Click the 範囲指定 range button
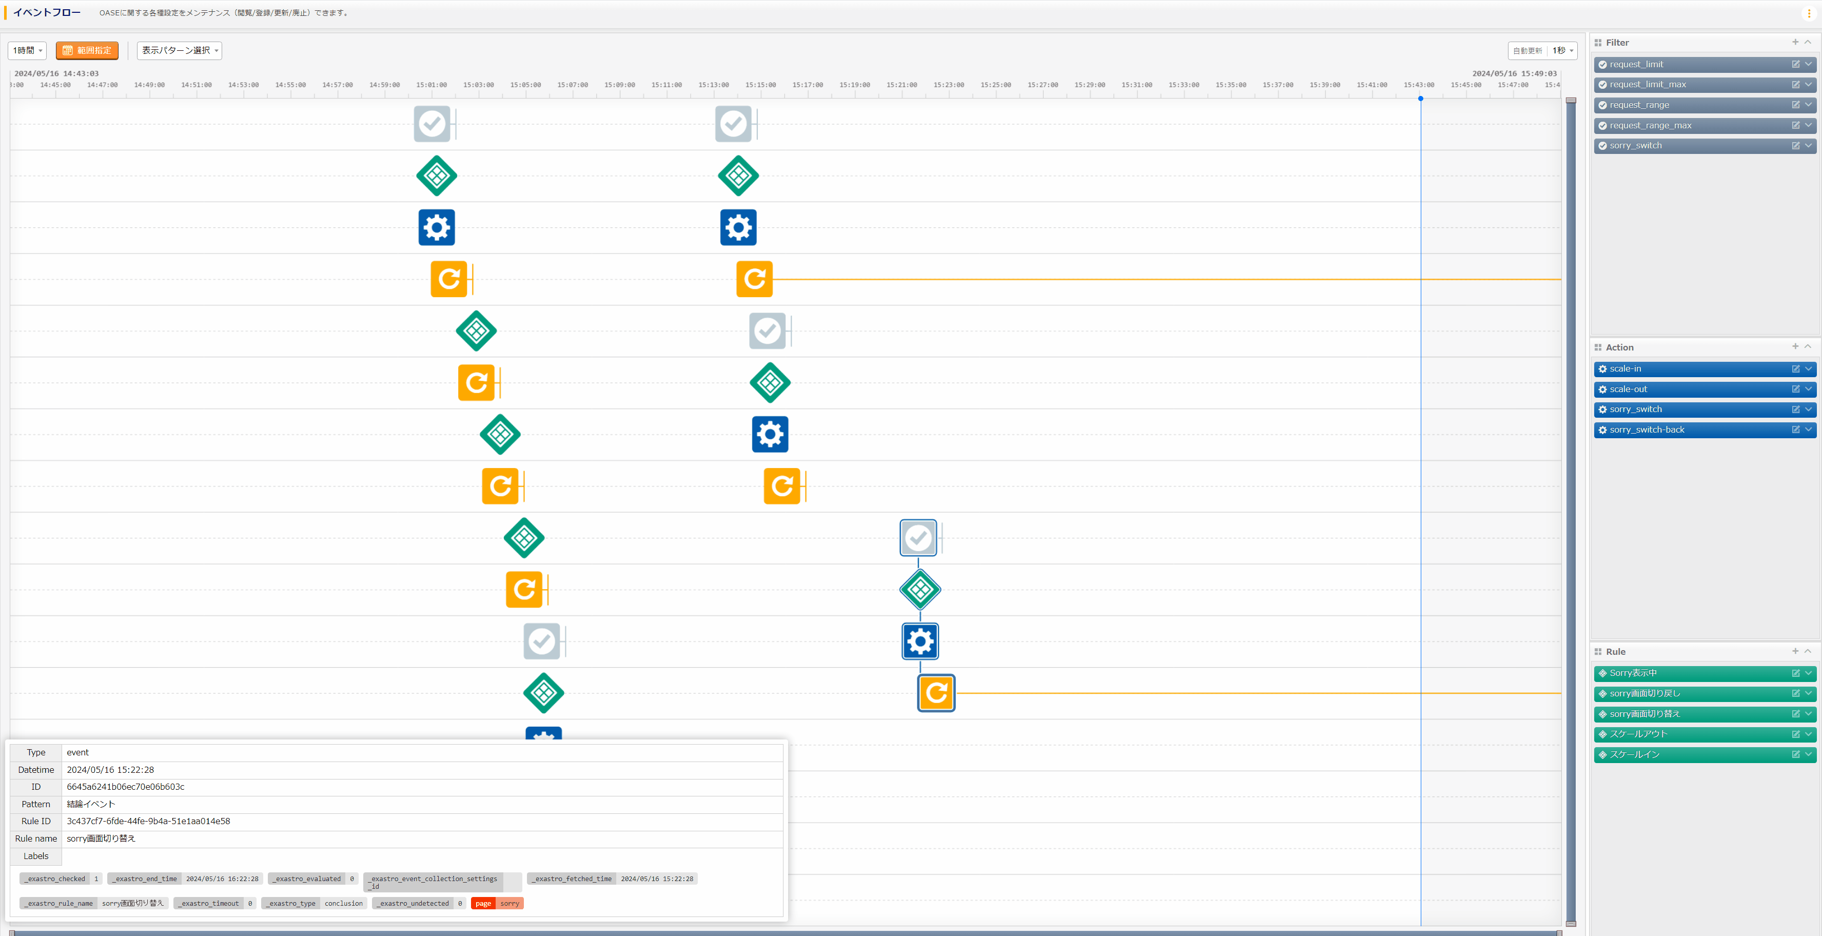1822x936 pixels. pos(87,51)
